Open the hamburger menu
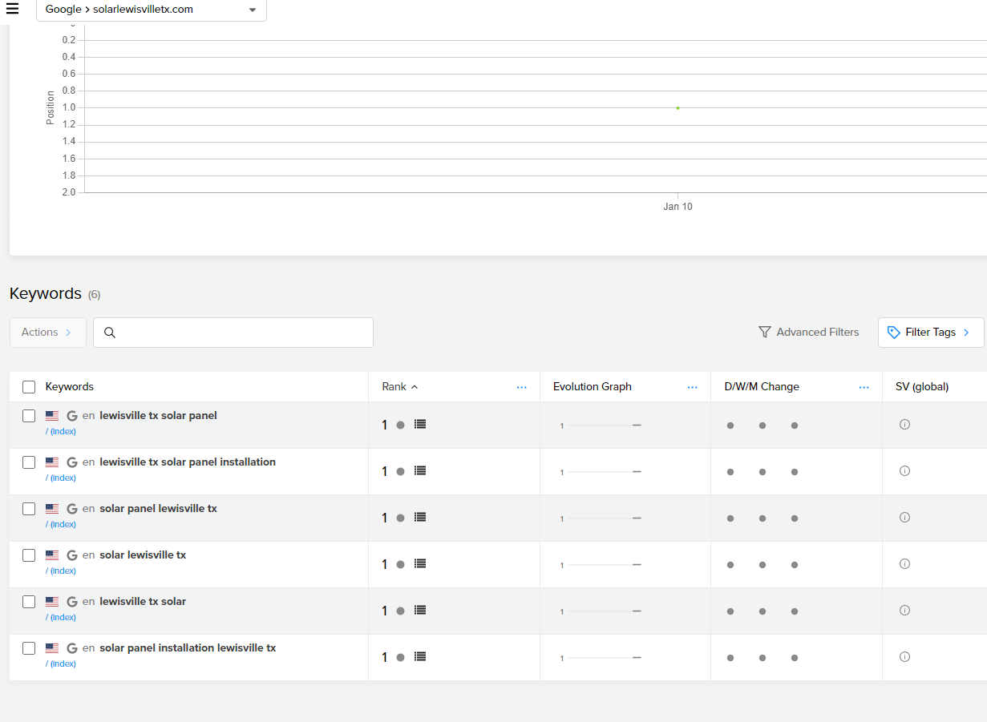Image resolution: width=987 pixels, height=722 pixels. click(x=12, y=9)
